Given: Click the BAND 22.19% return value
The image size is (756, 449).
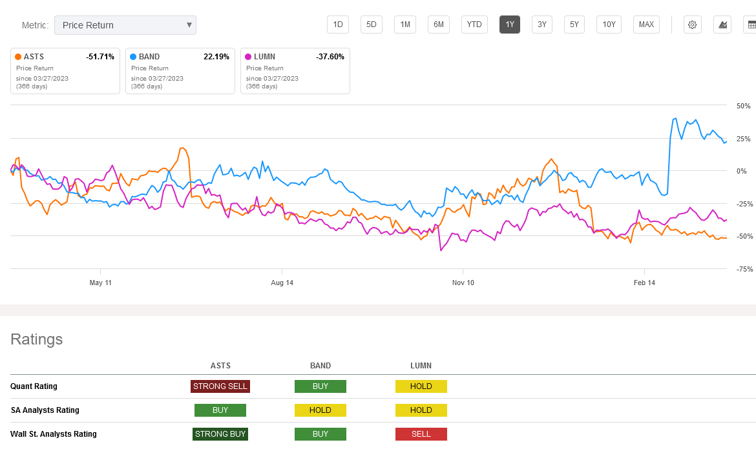Looking at the screenshot, I should click(216, 57).
